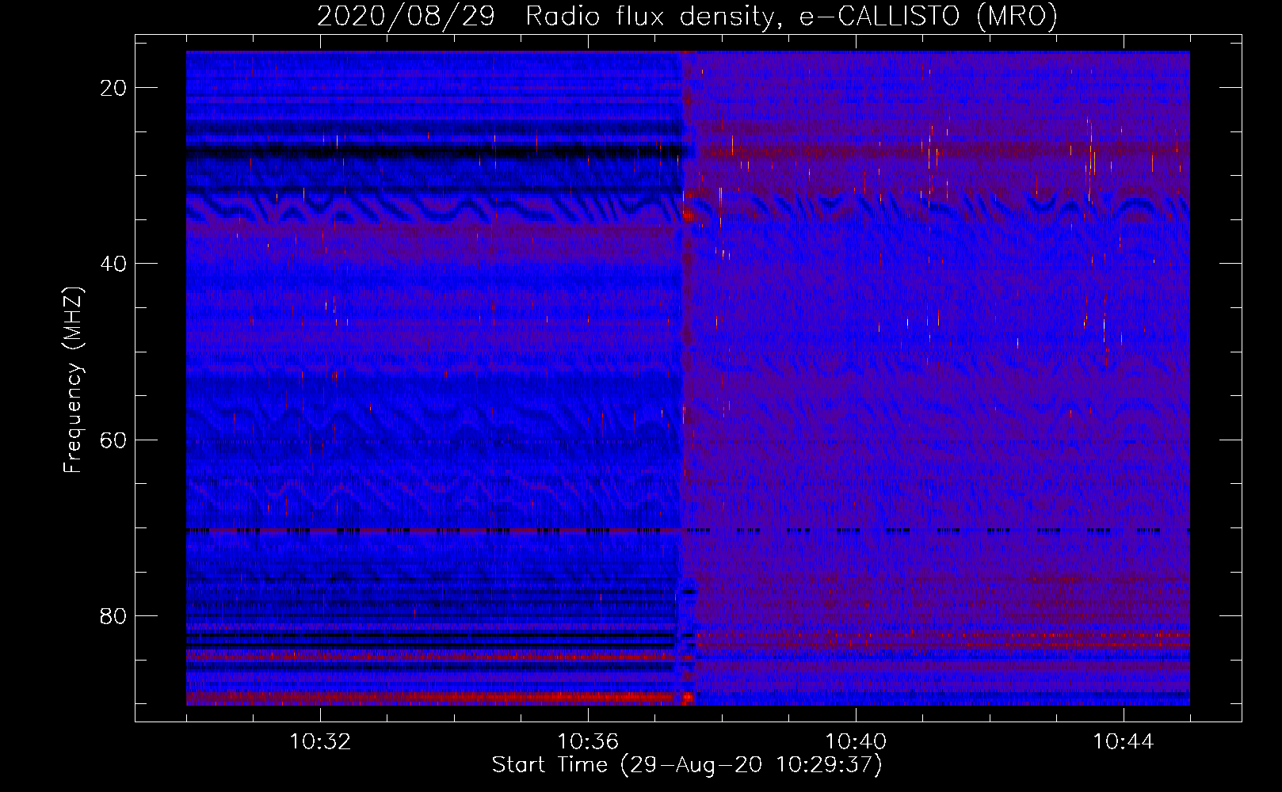Image resolution: width=1282 pixels, height=792 pixels.
Task: Click the 'Frequency (MHZ)' axis label
Action: pos(73,380)
